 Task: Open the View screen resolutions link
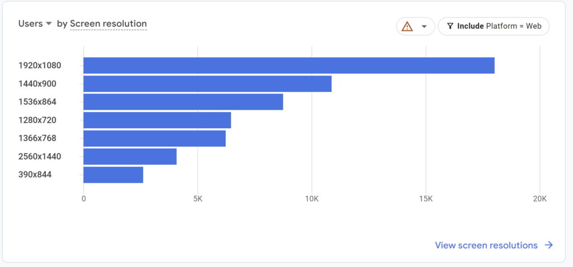486,245
